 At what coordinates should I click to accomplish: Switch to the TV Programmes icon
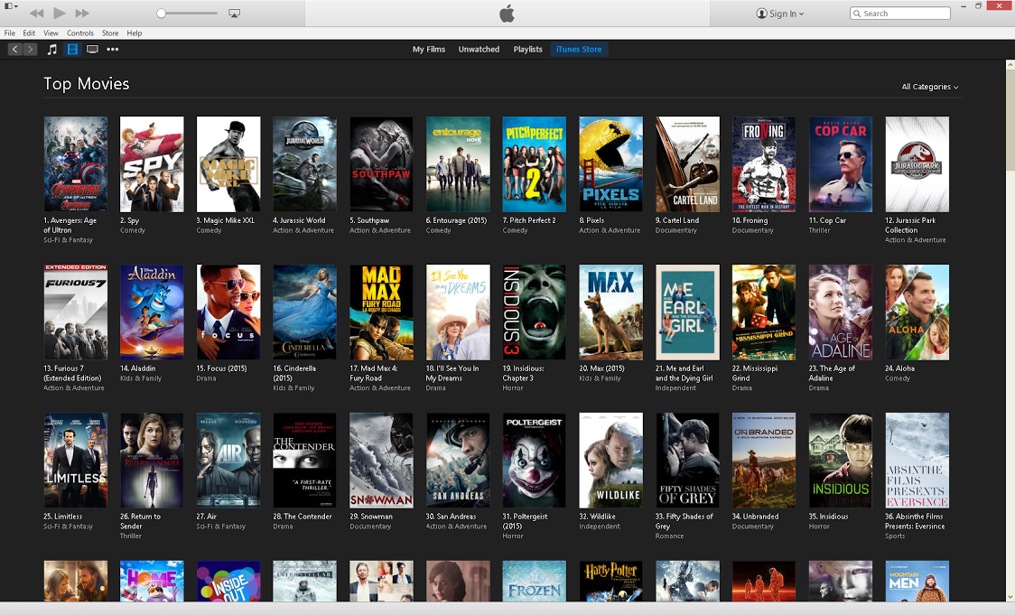pyautogui.click(x=93, y=49)
